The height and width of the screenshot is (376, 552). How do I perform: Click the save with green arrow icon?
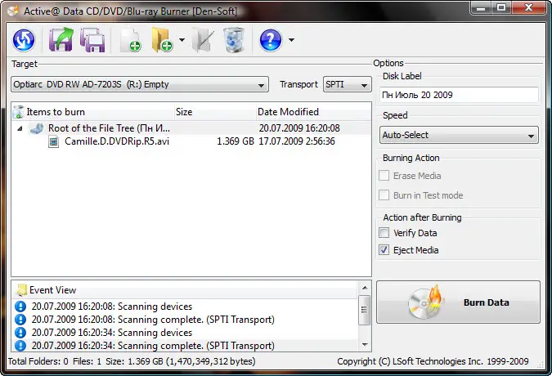(x=61, y=40)
